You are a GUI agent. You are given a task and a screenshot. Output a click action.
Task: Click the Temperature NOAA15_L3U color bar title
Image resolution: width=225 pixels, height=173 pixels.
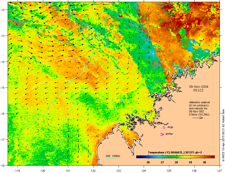[175, 152]
